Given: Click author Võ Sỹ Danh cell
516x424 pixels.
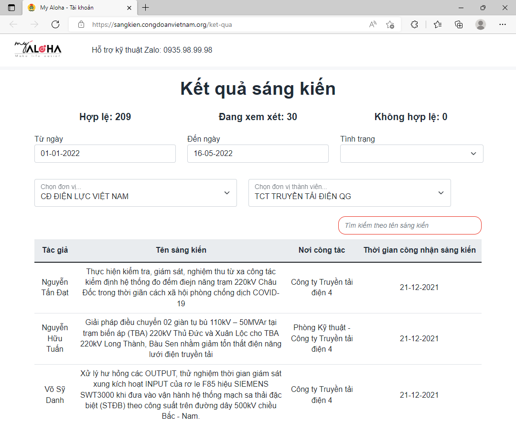Looking at the screenshot, I should pos(55,395).
